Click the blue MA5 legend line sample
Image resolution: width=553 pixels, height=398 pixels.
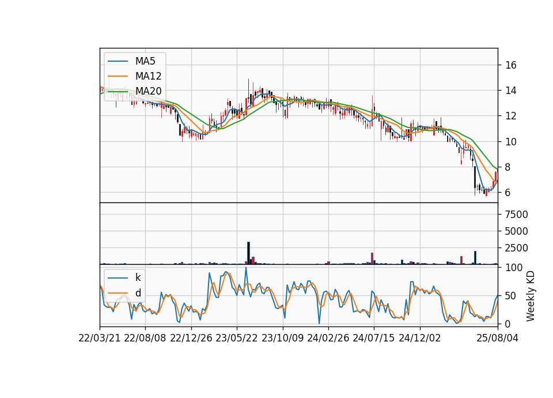click(x=118, y=61)
